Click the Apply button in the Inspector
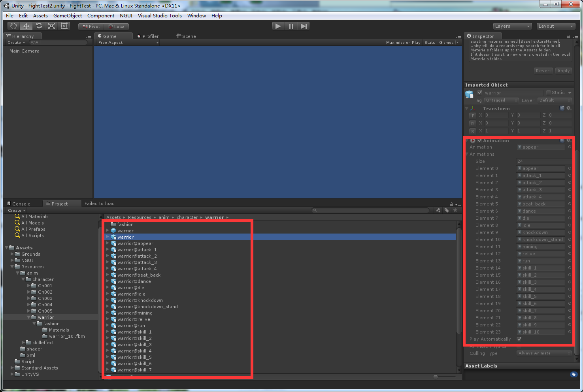The image size is (583, 392). tap(563, 70)
